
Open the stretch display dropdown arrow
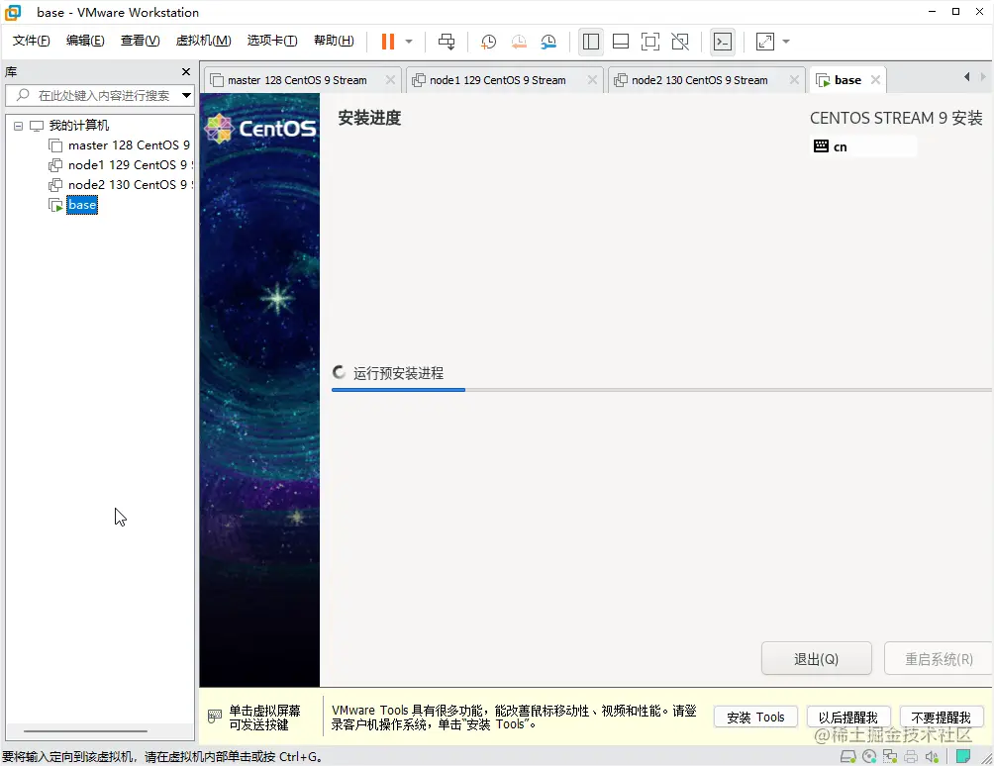pyautogui.click(x=786, y=42)
